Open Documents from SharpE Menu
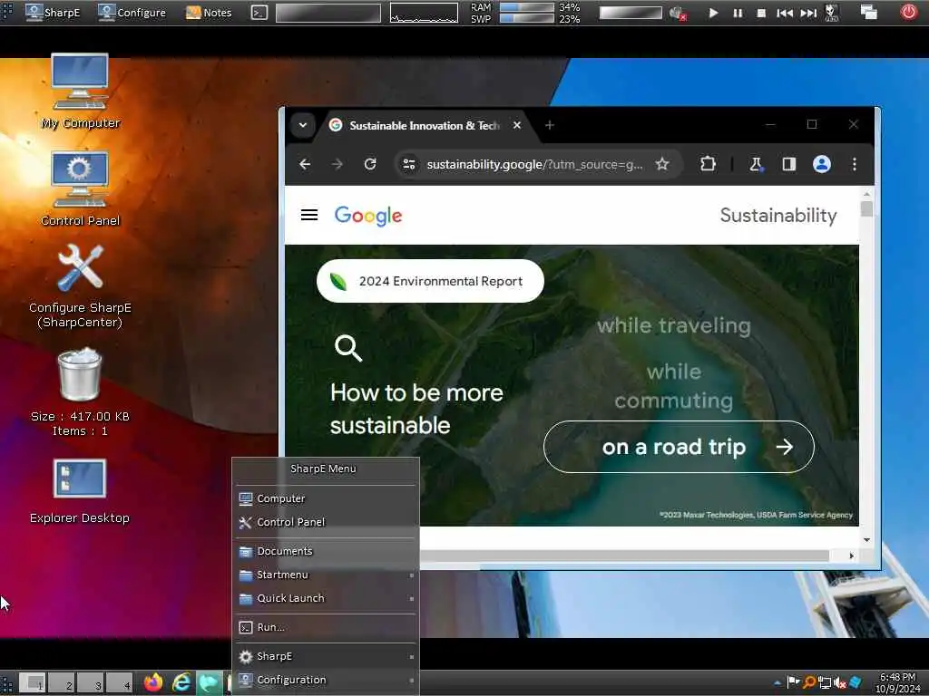 tap(326, 551)
